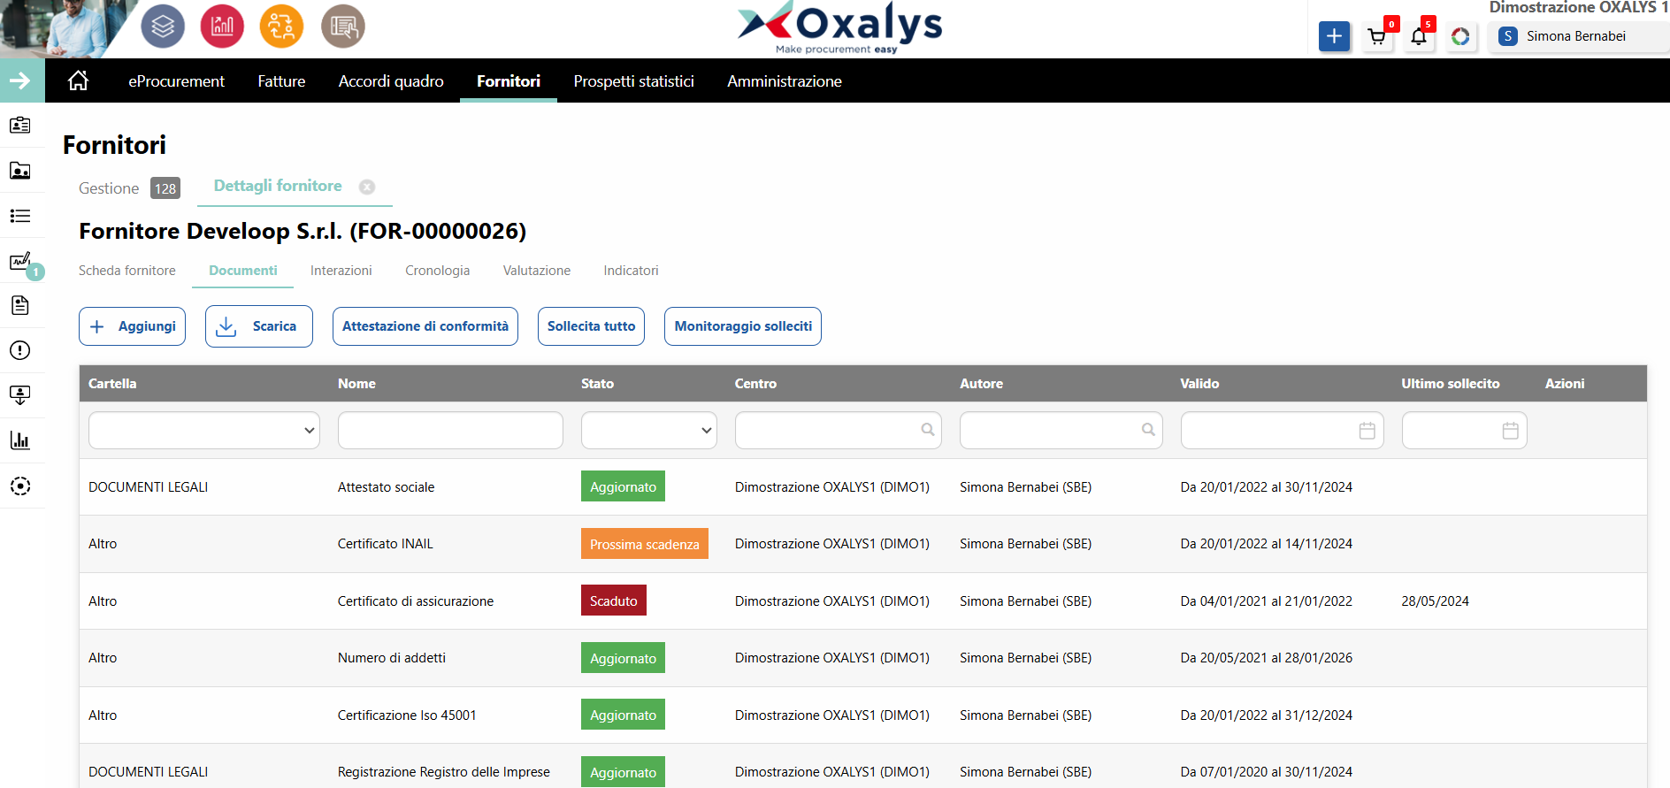
Task: Select Certificazione Iso 45001 document name
Action: tap(407, 715)
